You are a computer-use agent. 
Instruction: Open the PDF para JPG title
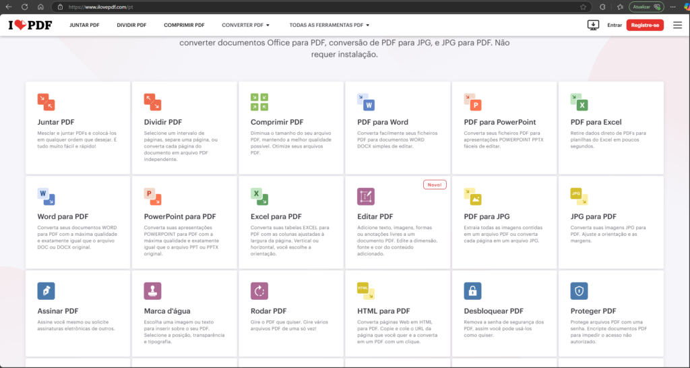tap(487, 216)
